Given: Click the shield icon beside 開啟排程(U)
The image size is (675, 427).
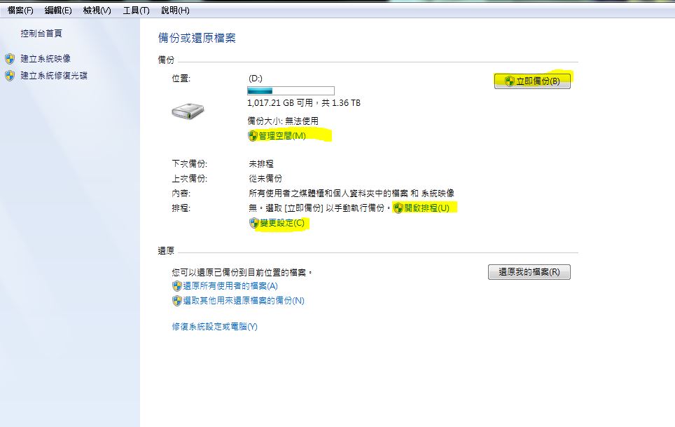Looking at the screenshot, I should point(398,208).
